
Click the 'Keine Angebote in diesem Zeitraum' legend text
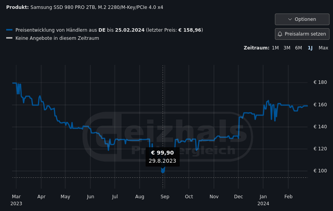click(x=57, y=38)
